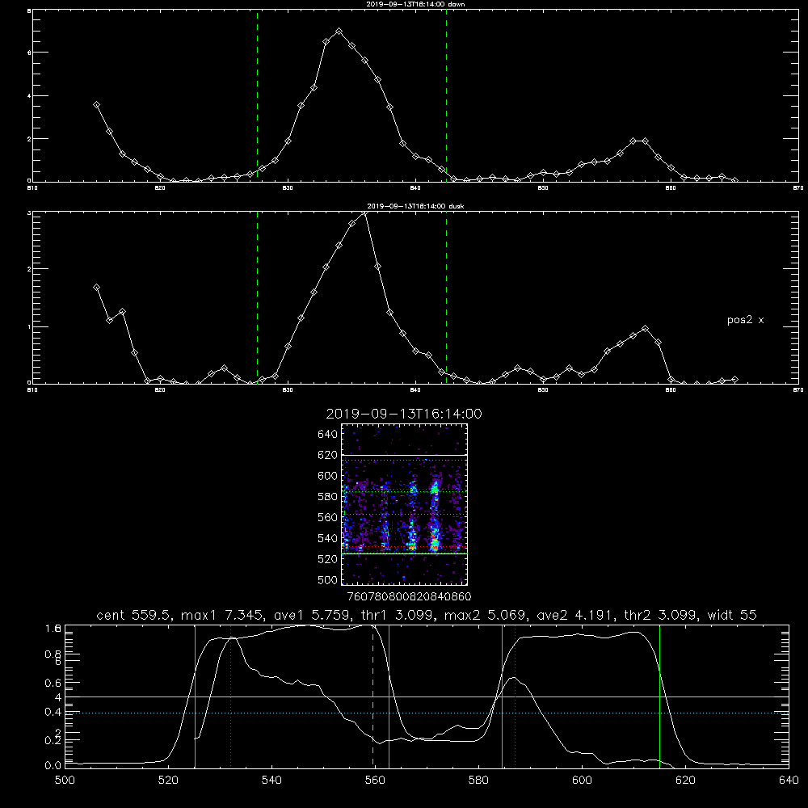Click the '760780800820840860' x-axis labels under the image
The width and height of the screenshot is (808, 808).
(x=409, y=596)
